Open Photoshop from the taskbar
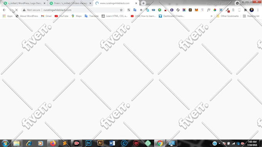The width and height of the screenshot is (262, 147). pos(88,143)
